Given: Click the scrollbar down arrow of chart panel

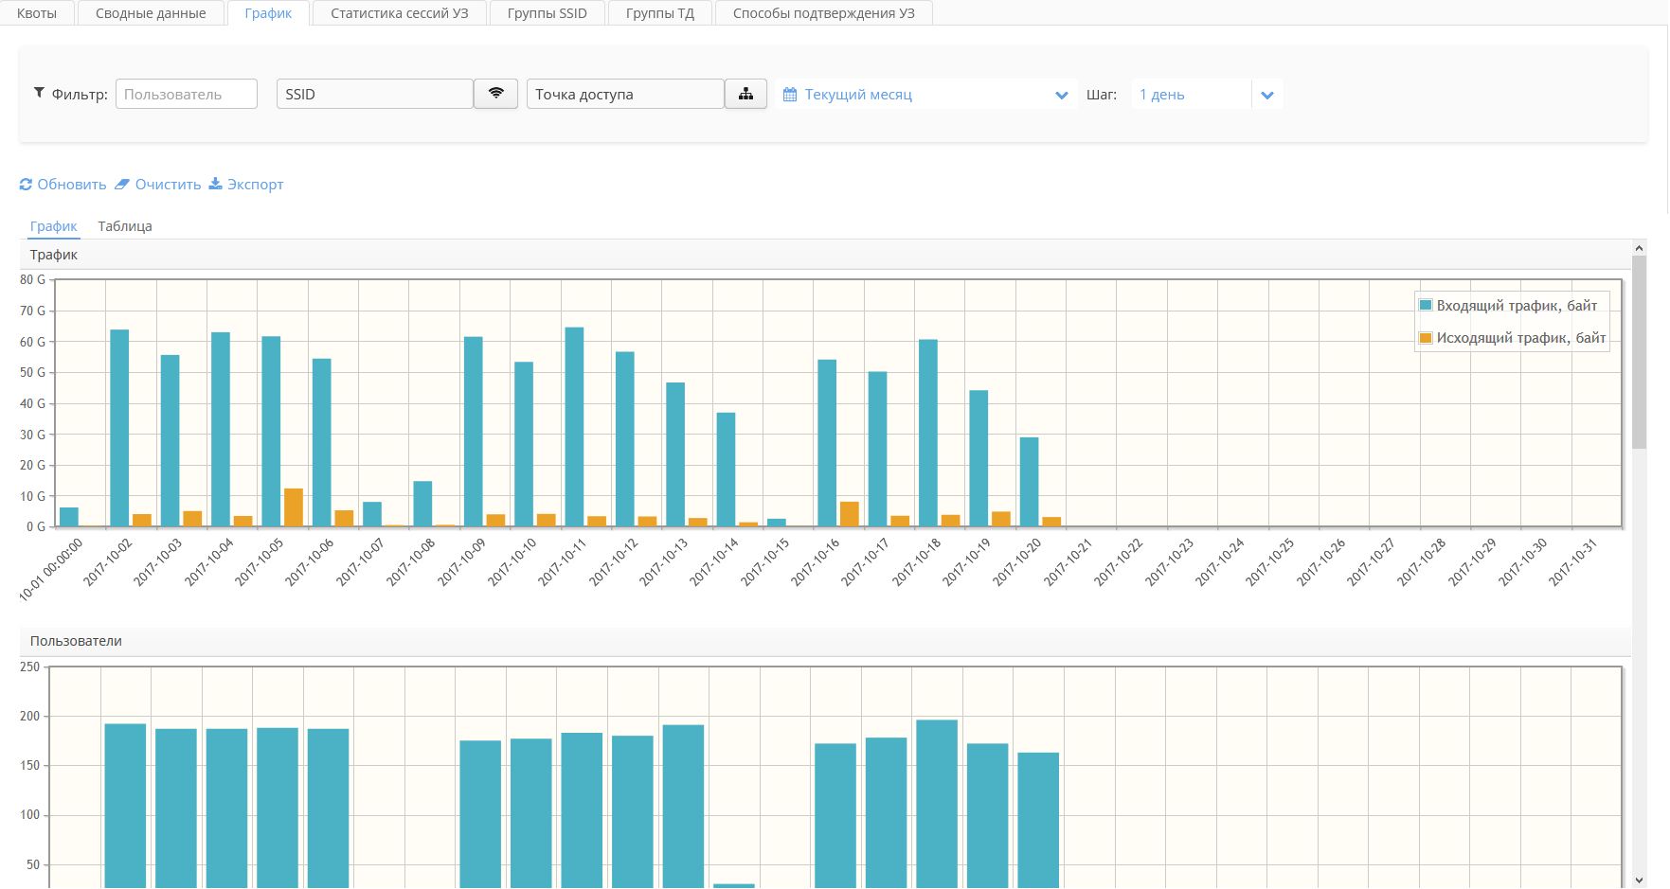Looking at the screenshot, I should [1639, 880].
